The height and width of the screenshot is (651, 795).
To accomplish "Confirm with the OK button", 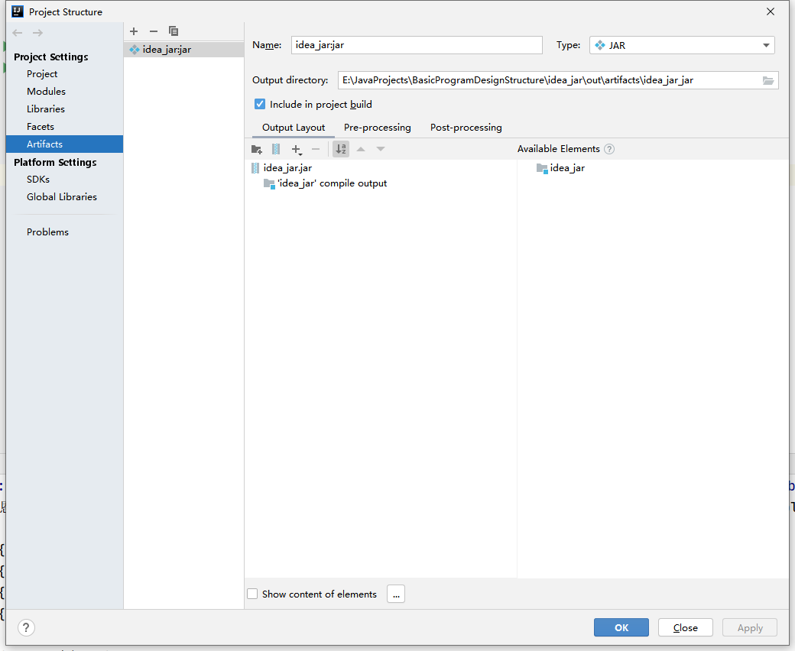I will coord(621,628).
